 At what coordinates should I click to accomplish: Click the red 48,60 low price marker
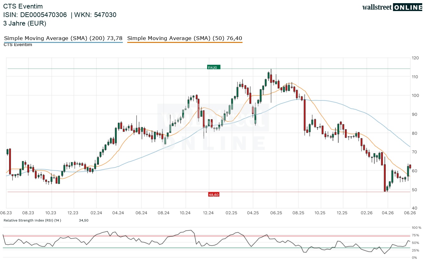coord(213,195)
